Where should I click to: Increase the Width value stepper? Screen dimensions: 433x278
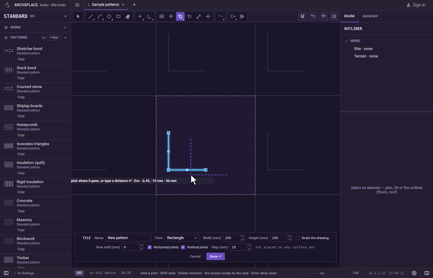[x=242, y=236]
